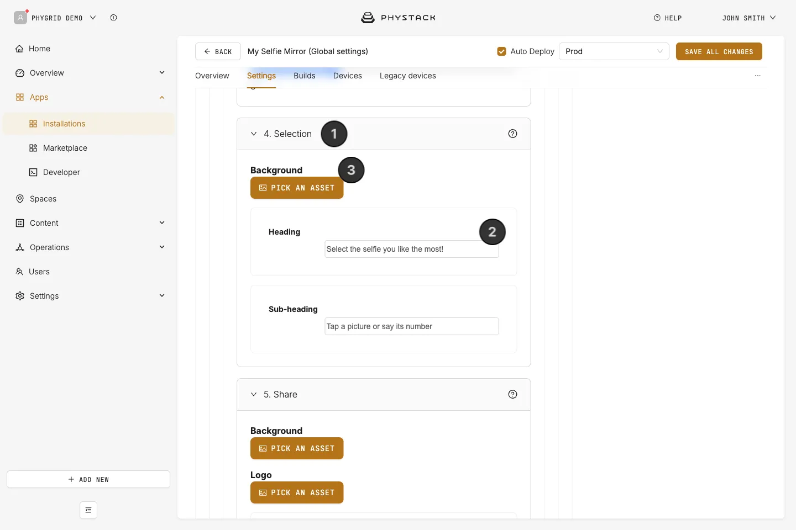Open Help in the top bar
Screen dimensions: 796x530
tap(668, 18)
